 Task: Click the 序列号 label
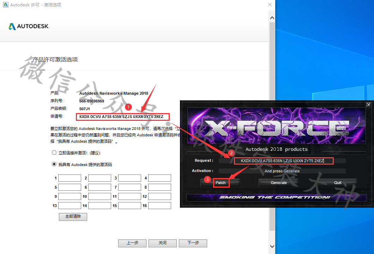[x=56, y=101]
